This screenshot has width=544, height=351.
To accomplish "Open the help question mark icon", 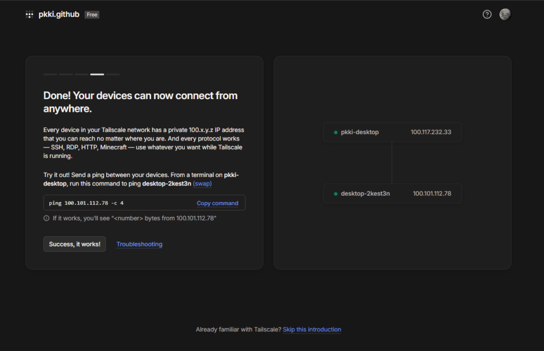I will coord(487,14).
